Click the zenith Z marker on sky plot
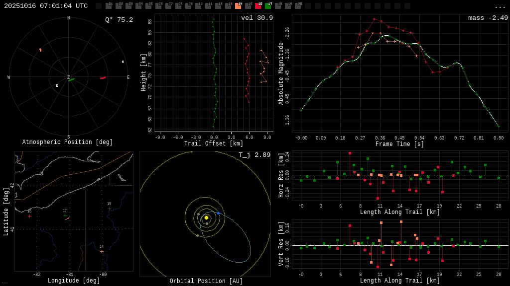510x286 pixels. pyautogui.click(x=69, y=77)
